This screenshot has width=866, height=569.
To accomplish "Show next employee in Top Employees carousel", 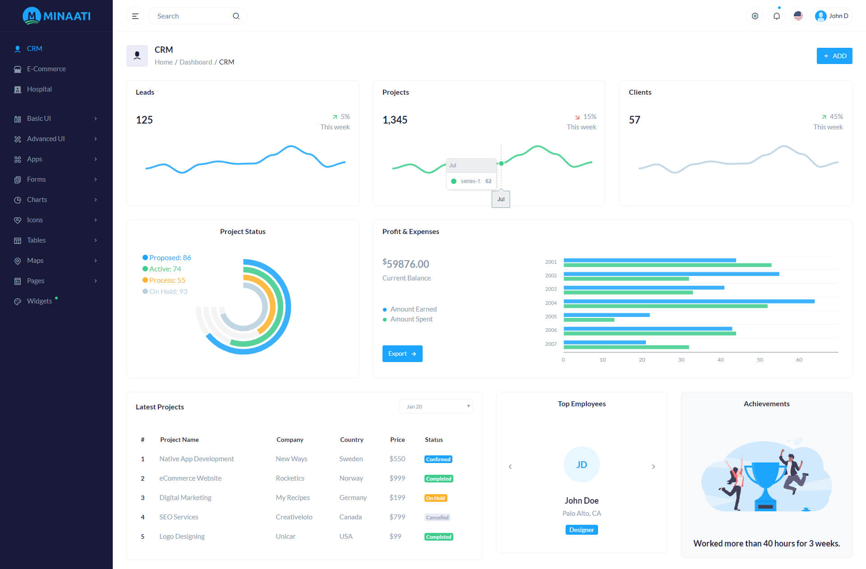I will 653,467.
